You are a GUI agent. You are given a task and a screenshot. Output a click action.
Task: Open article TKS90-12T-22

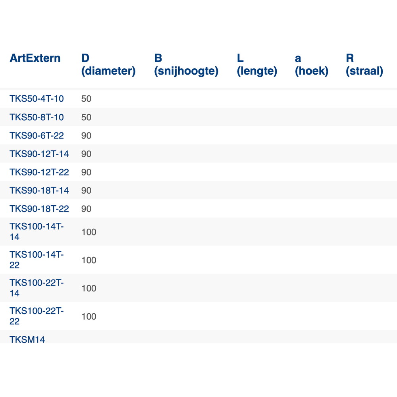pyautogui.click(x=39, y=172)
